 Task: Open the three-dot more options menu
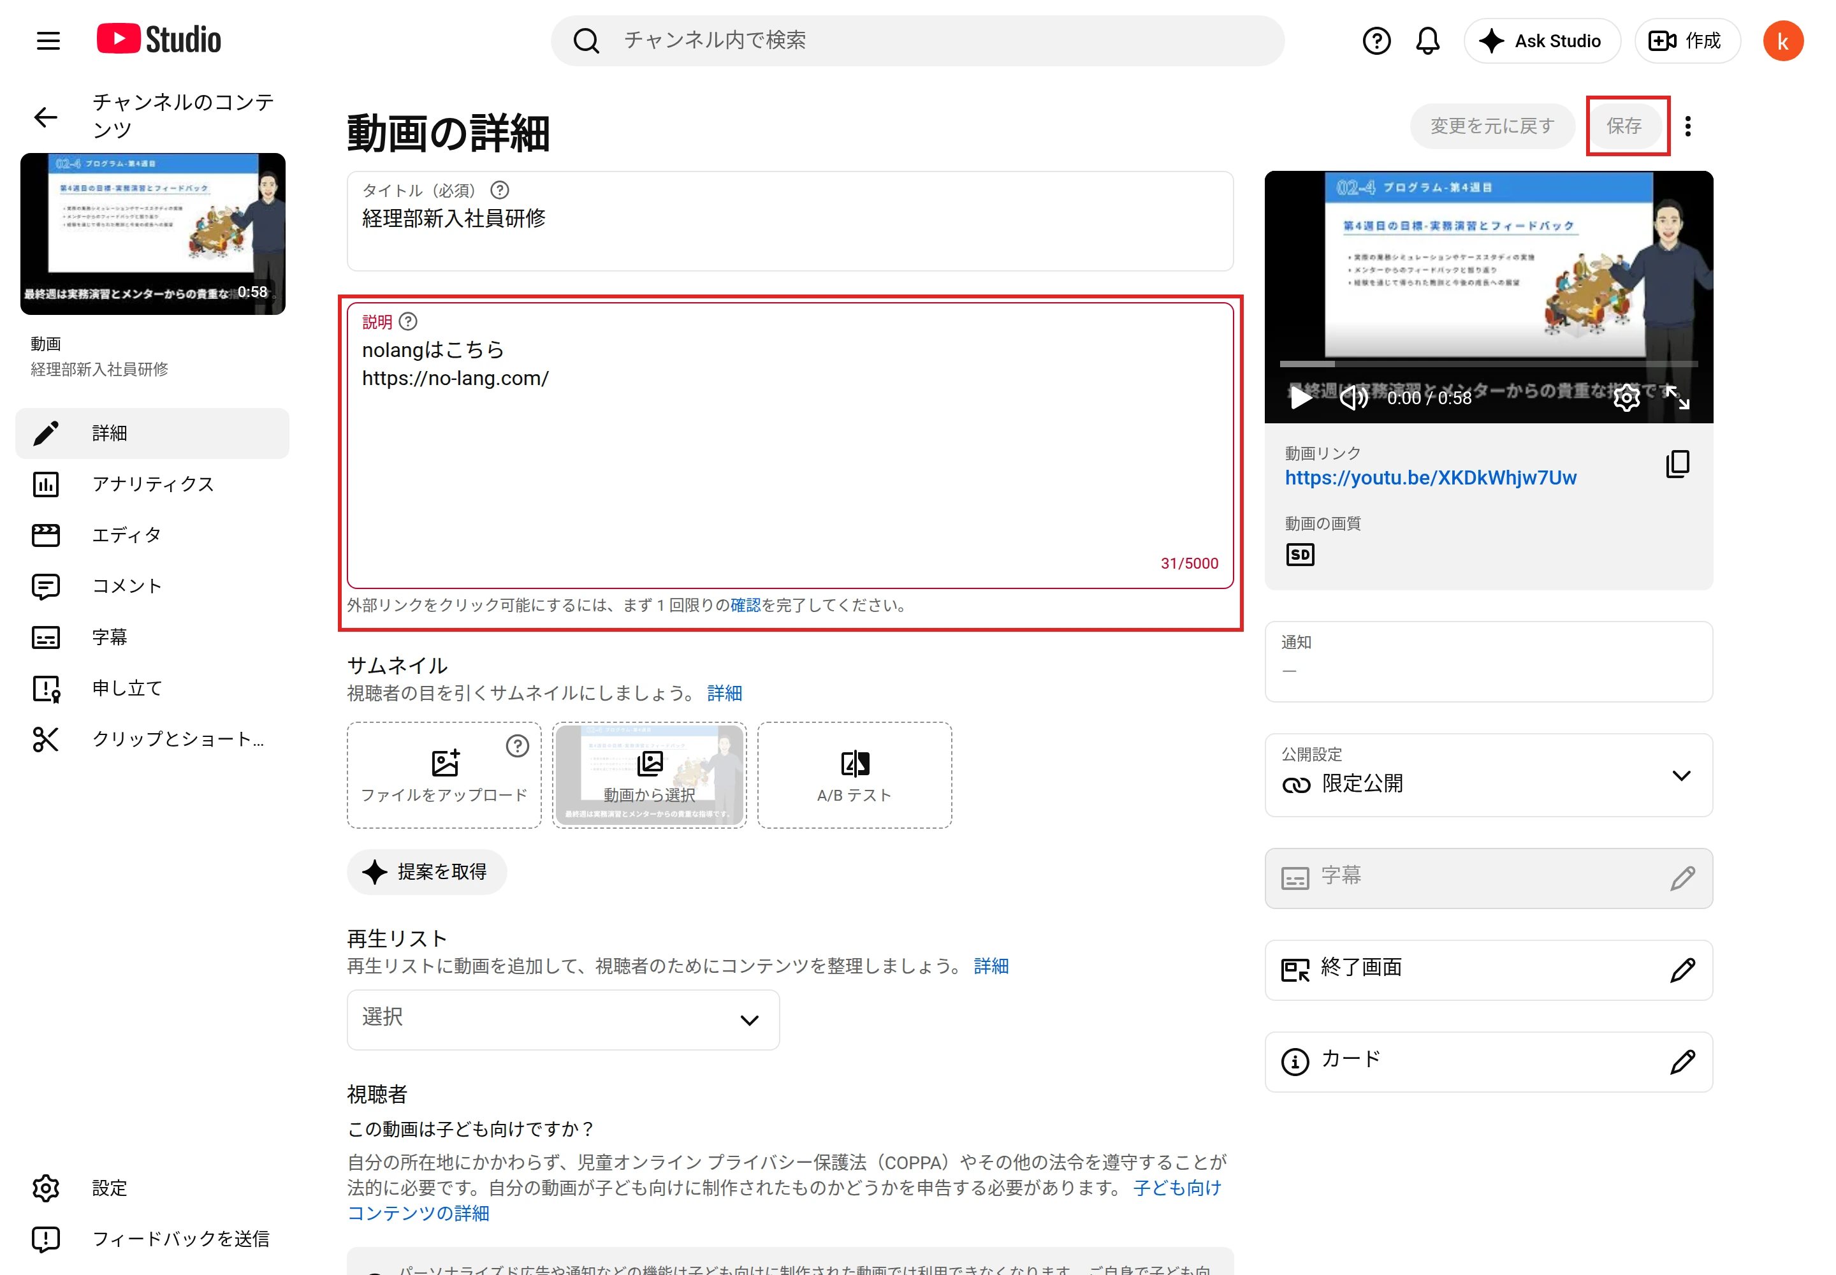coord(1687,126)
